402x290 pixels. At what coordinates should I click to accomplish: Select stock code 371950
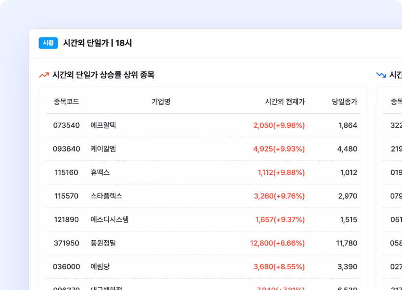[x=66, y=243]
